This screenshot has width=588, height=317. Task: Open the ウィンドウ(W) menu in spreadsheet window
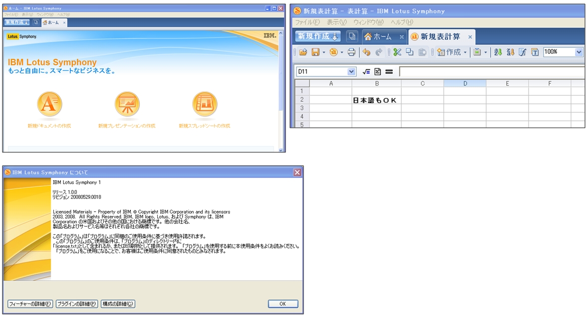pos(368,22)
